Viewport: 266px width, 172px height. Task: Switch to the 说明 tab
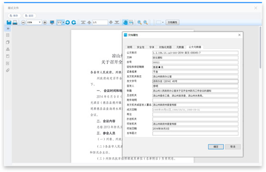click(x=129, y=47)
